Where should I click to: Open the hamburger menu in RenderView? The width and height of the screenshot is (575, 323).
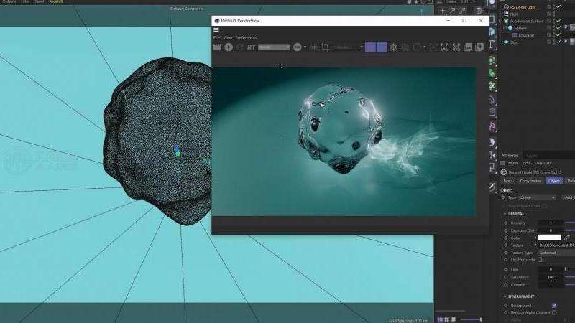(216, 30)
